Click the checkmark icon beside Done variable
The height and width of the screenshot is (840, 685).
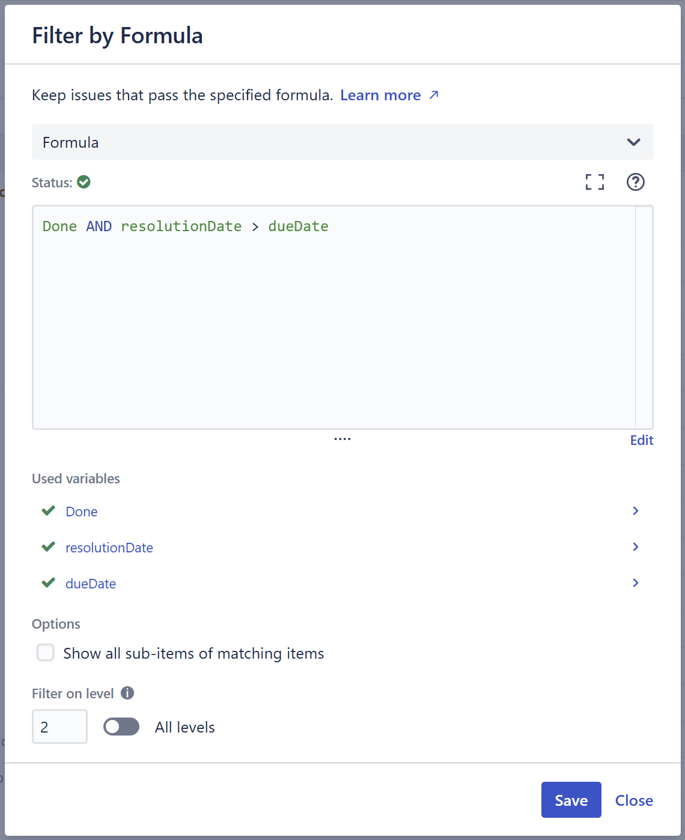pos(47,511)
